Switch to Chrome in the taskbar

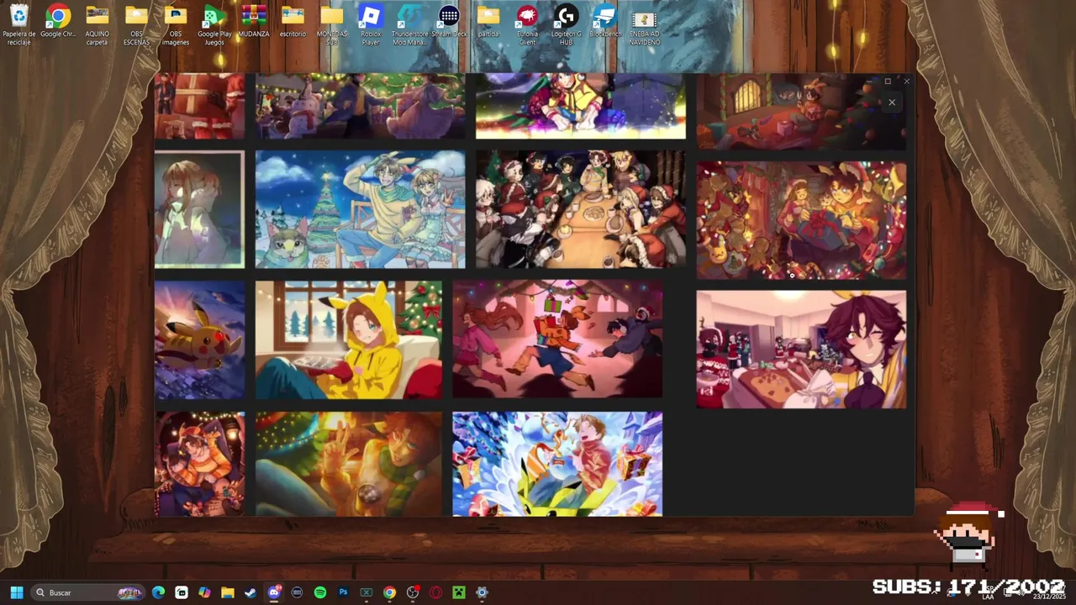click(389, 592)
